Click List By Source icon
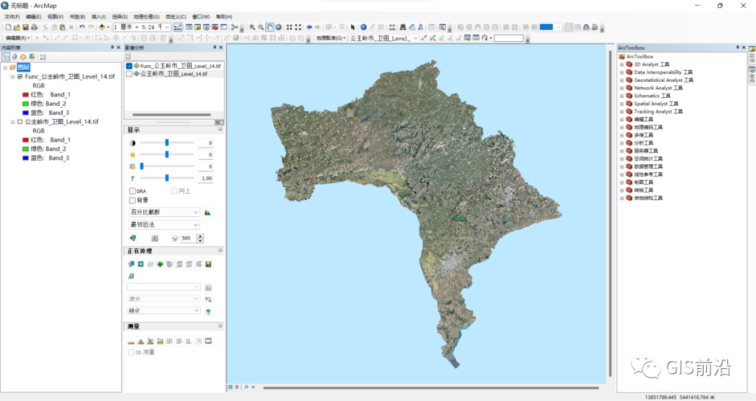 point(15,57)
